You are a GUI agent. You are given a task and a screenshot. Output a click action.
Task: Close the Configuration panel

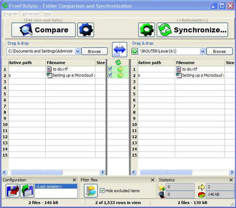pyautogui.click(x=74, y=180)
